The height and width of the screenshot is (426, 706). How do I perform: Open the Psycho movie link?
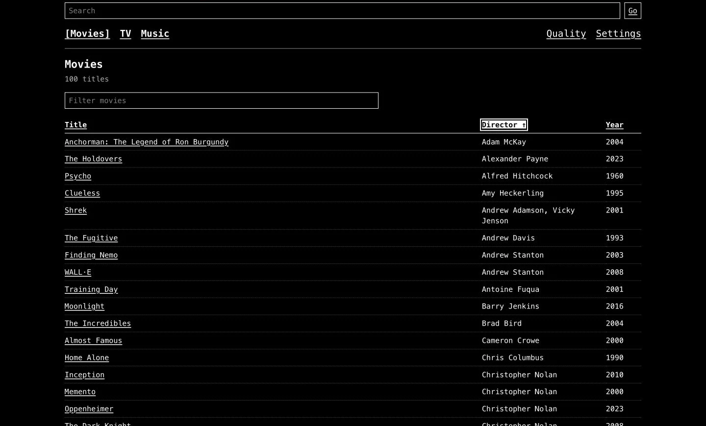pyautogui.click(x=78, y=176)
